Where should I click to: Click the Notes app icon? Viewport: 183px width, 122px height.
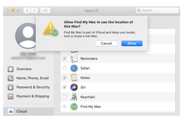point(74,78)
